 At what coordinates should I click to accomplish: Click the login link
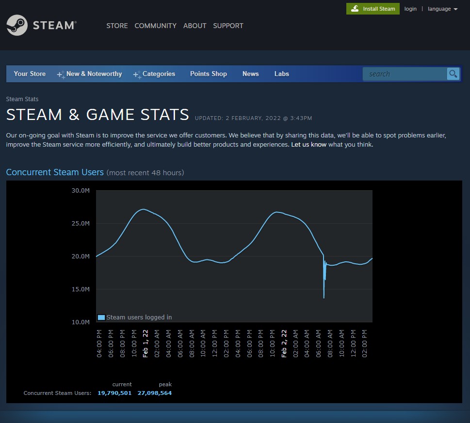pyautogui.click(x=410, y=9)
